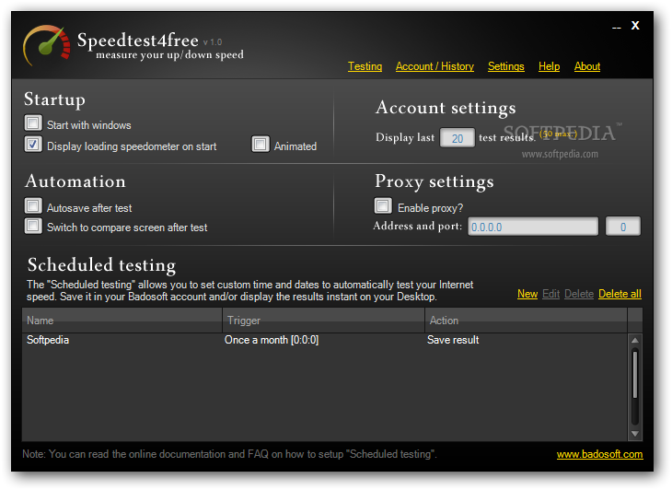This screenshot has height=490, width=672.
Task: Click the 'Save result' action cell
Action: (453, 340)
